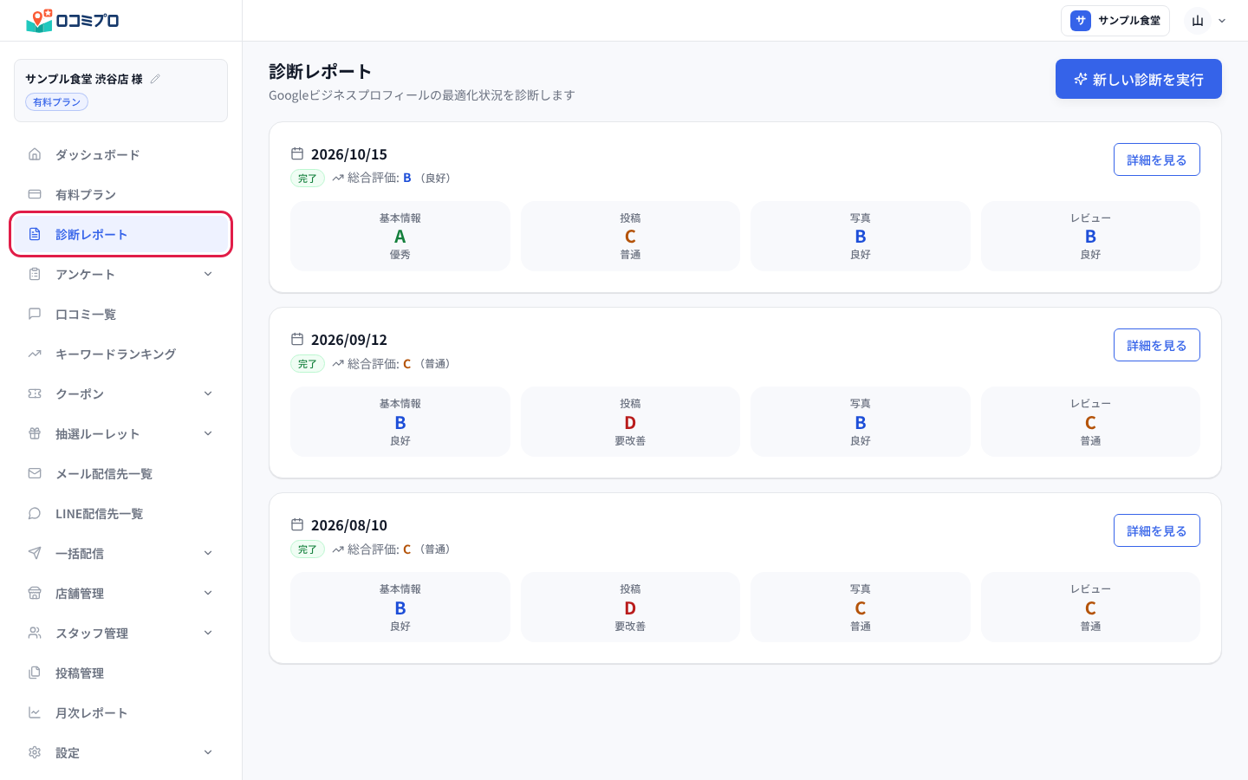Expand the スタッフ管理 submenu chevron
Image resolution: width=1248 pixels, height=780 pixels.
(x=208, y=633)
